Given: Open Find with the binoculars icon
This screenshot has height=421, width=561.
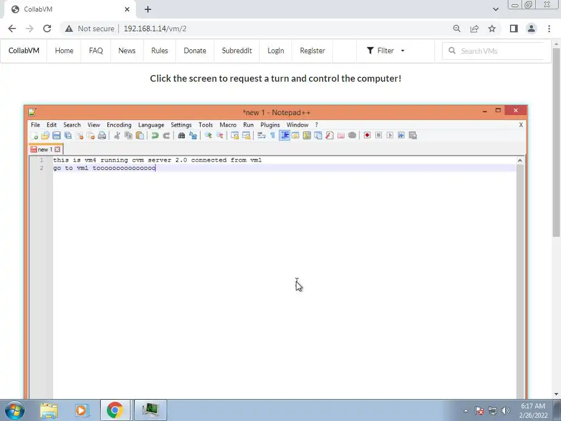Looking at the screenshot, I should pos(181,135).
